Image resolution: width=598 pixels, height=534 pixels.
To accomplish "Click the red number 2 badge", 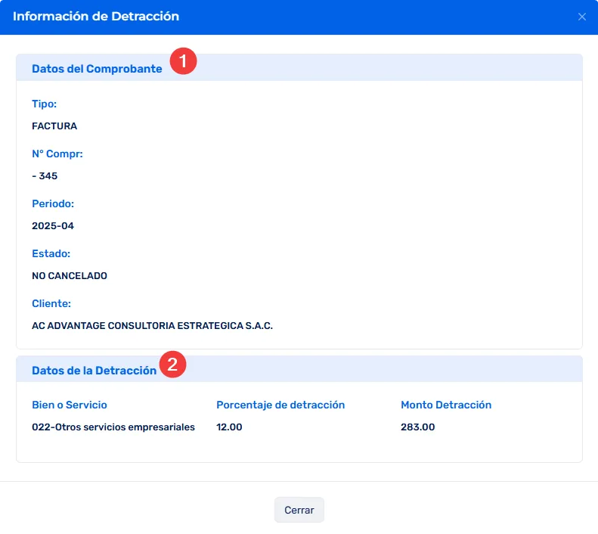I will (172, 365).
